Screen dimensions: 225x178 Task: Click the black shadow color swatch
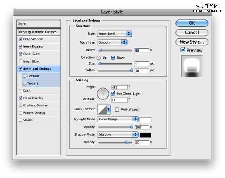145,135
